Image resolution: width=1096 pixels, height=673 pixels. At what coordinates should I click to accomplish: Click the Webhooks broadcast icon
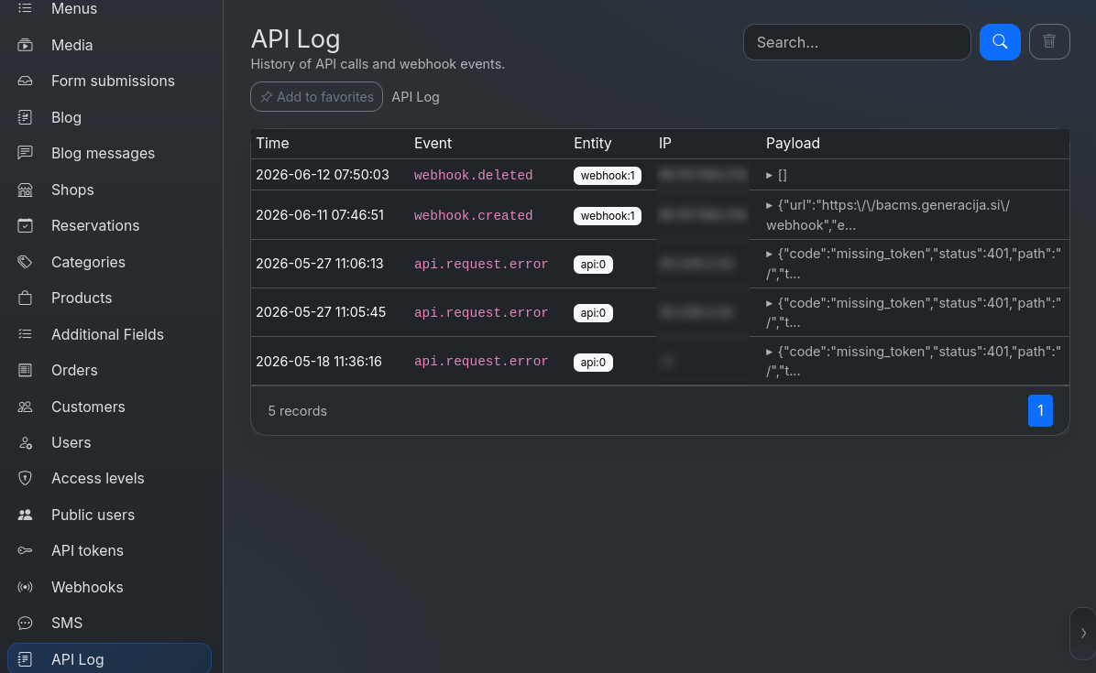[25, 587]
